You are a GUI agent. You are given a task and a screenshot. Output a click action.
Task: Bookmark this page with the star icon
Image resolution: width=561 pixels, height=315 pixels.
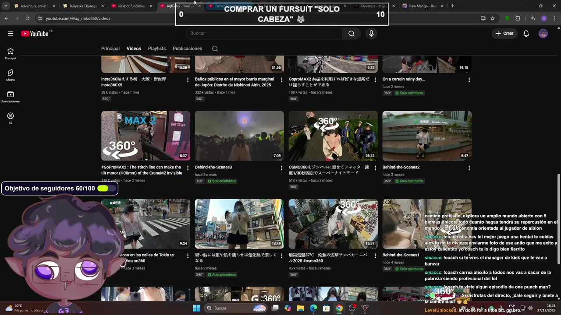pos(493,18)
